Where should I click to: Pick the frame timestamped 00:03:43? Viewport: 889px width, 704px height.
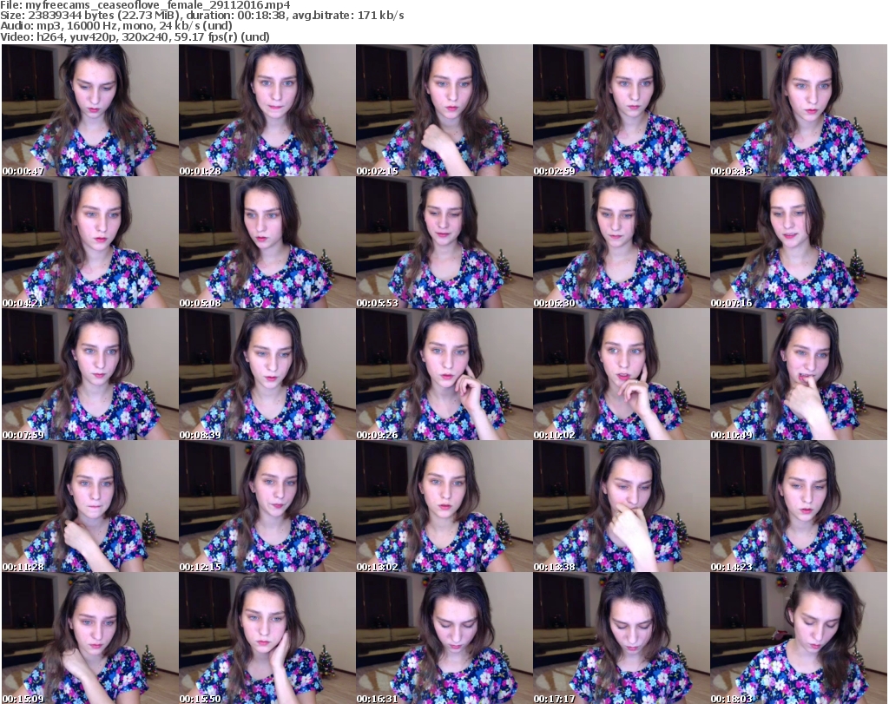pyautogui.click(x=798, y=110)
